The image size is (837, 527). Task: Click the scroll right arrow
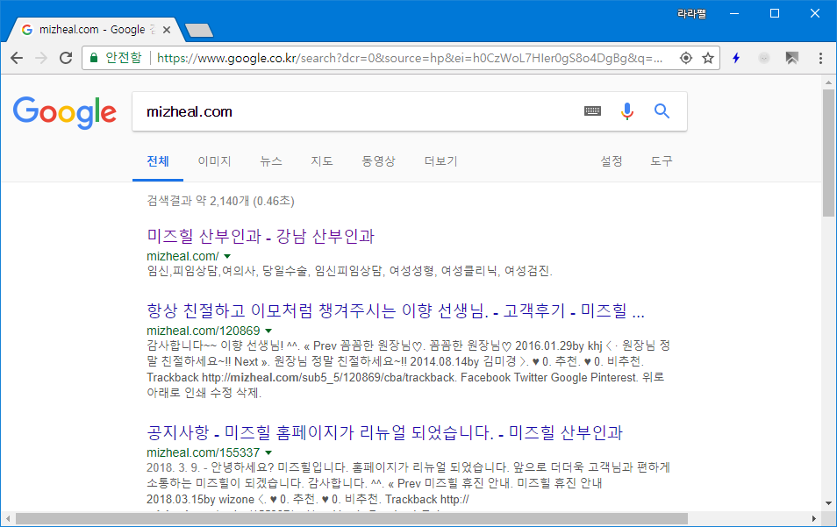pyautogui.click(x=813, y=518)
